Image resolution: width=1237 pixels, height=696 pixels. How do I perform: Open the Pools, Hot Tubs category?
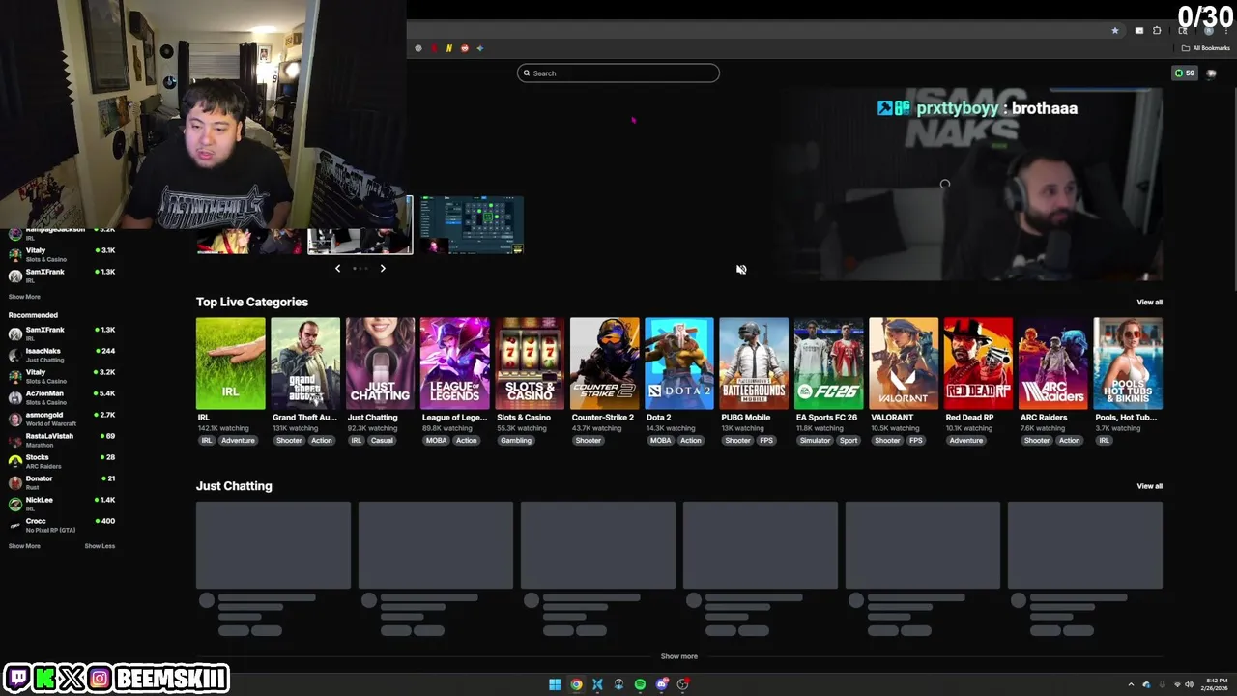point(1128,363)
